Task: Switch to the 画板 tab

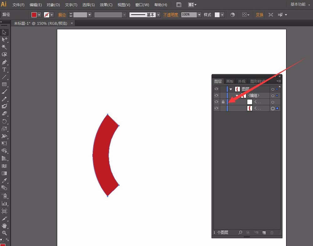Action: coord(230,81)
